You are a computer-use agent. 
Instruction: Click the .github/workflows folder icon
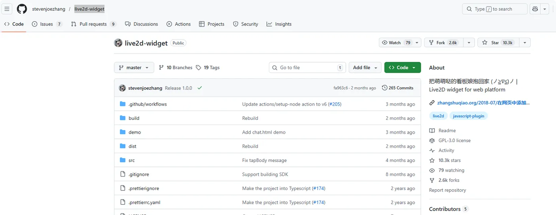point(122,104)
